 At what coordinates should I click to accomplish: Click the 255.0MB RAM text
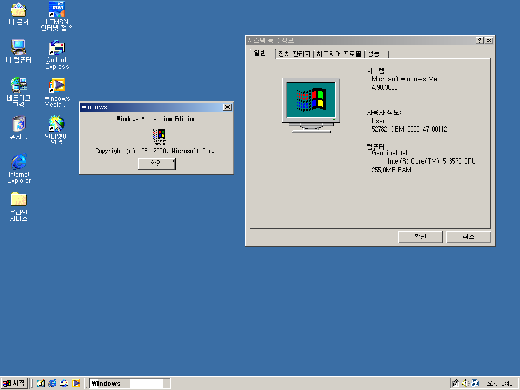coord(392,170)
